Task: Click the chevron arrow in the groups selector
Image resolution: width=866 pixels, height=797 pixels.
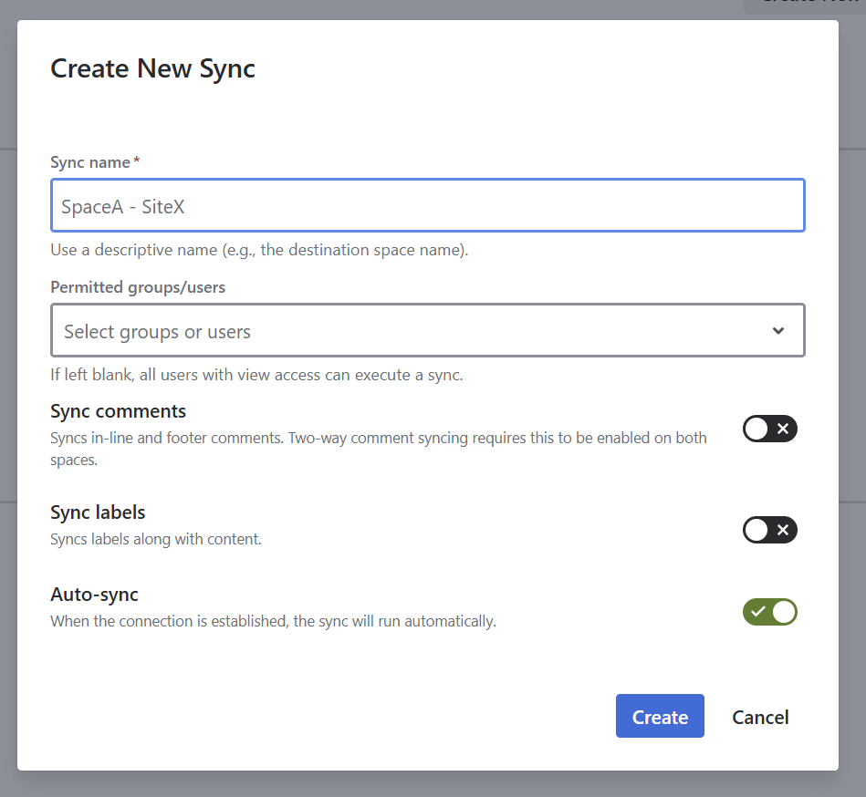Action: tap(777, 331)
